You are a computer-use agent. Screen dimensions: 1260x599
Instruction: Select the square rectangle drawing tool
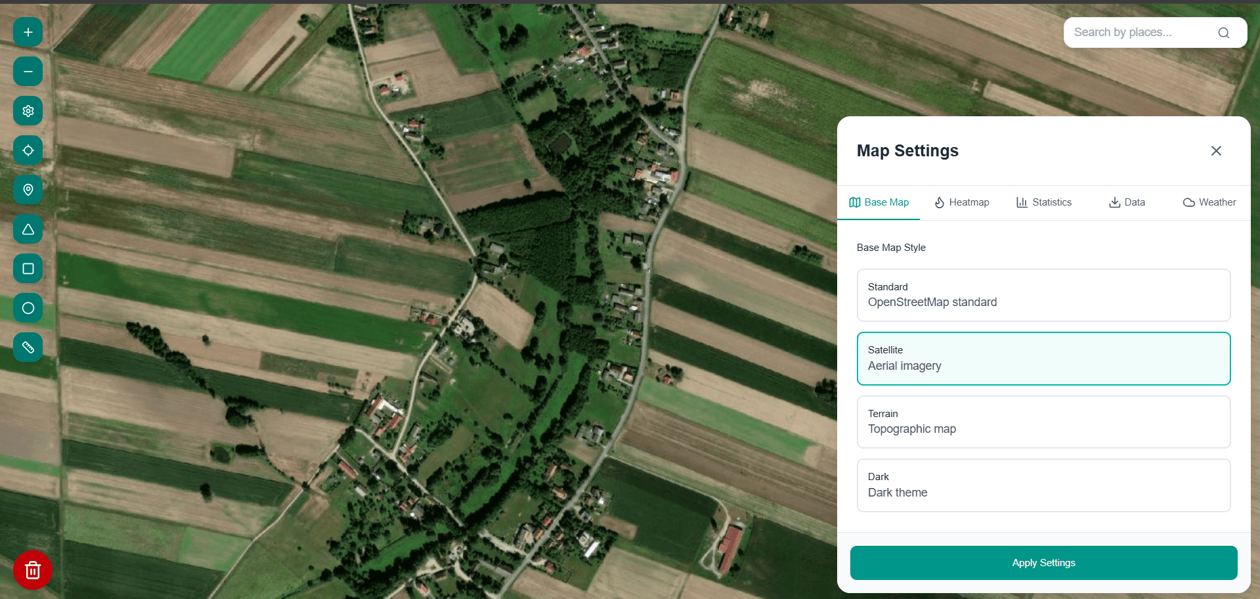(28, 269)
